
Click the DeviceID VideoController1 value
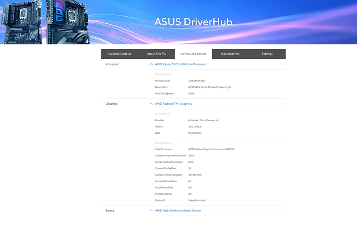coord(198,200)
